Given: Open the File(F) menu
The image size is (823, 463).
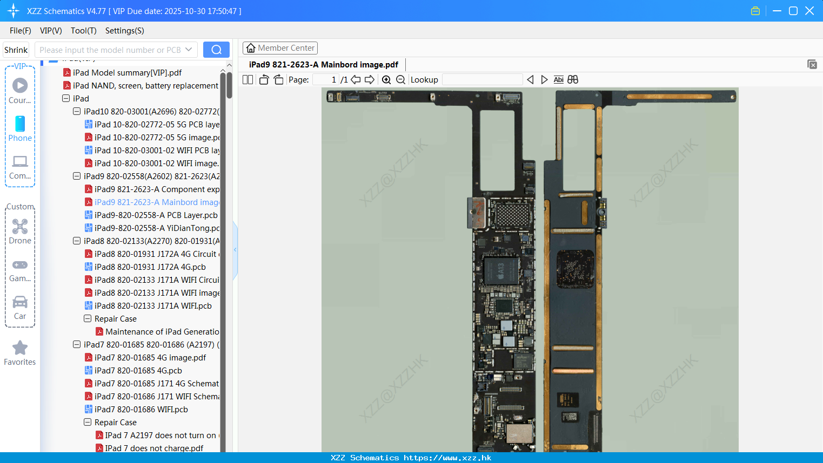Looking at the screenshot, I should (21, 31).
